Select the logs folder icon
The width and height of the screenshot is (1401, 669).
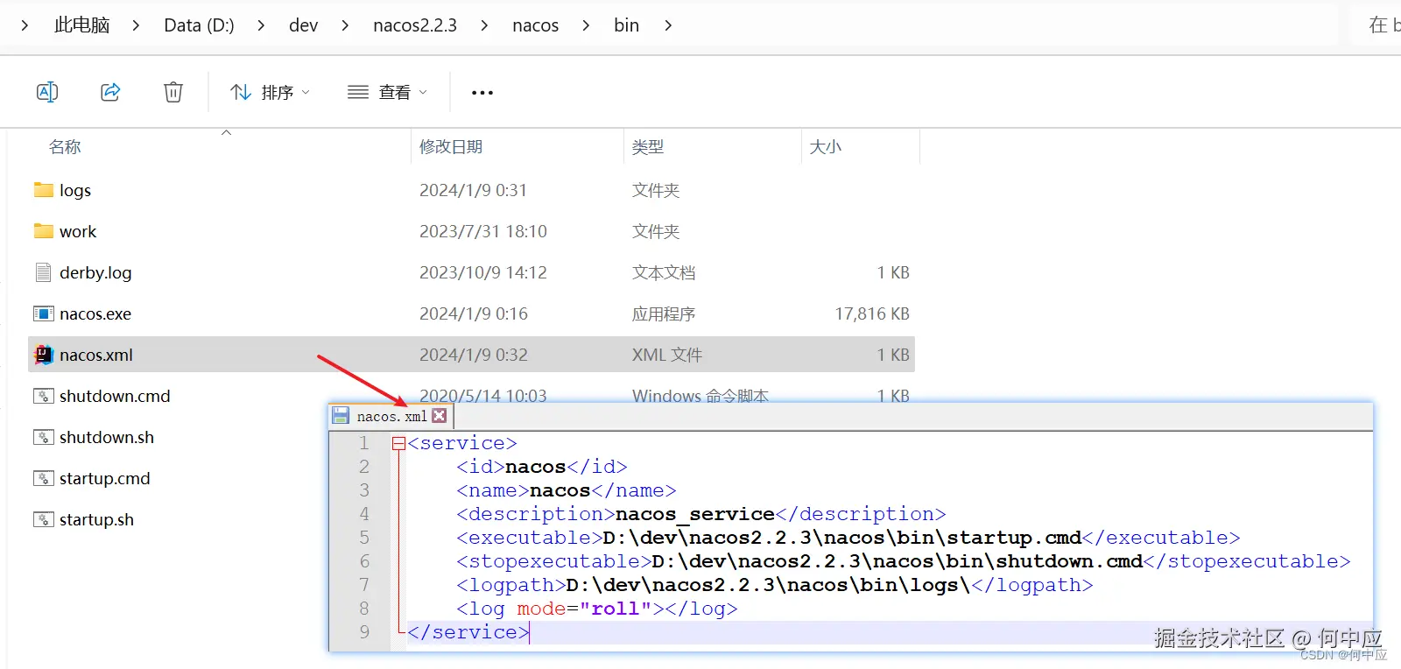[x=44, y=190]
